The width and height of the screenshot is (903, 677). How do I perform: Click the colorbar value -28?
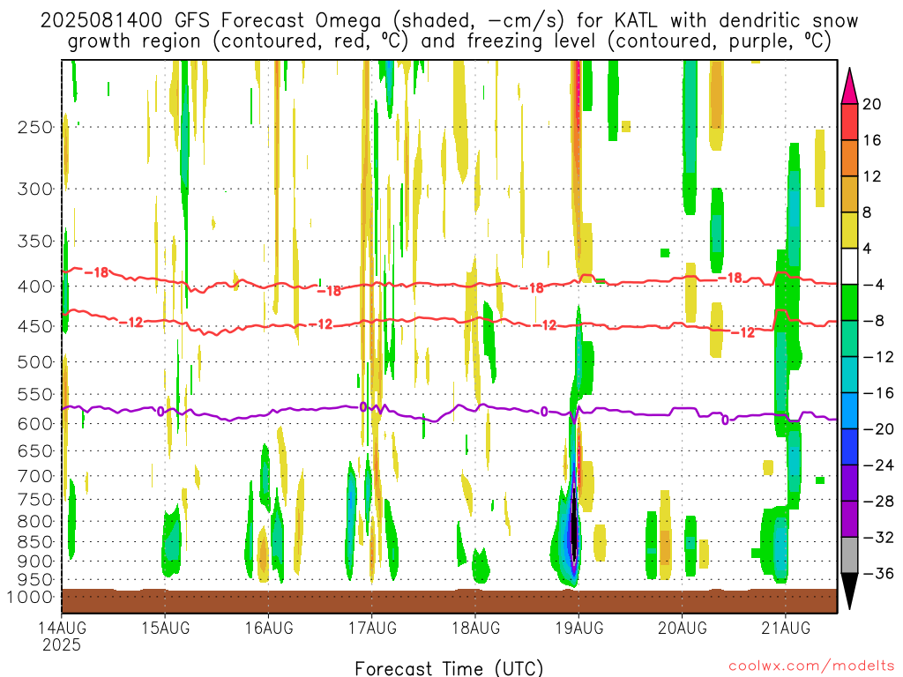pyautogui.click(x=878, y=502)
